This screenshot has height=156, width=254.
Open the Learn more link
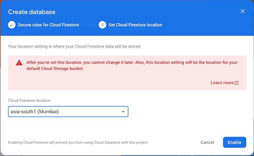(222, 83)
